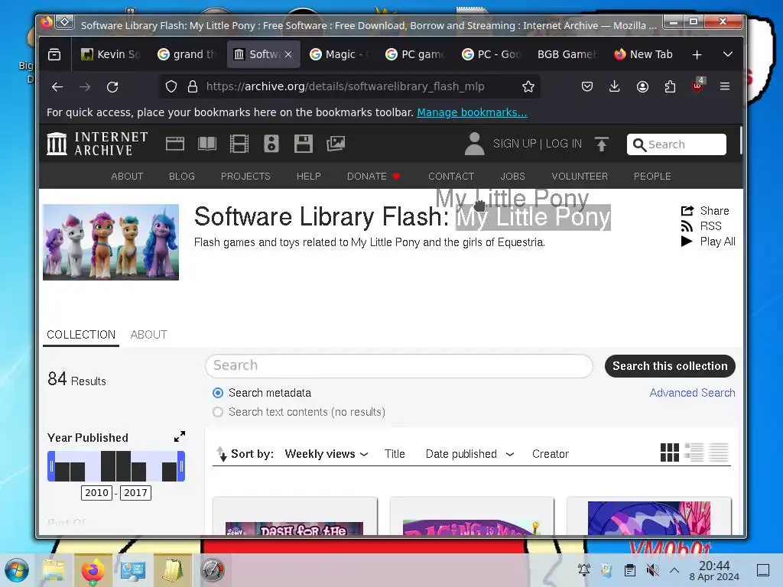The width and height of the screenshot is (783, 587).
Task: Open the Firefox hamburger application menu
Action: (725, 87)
